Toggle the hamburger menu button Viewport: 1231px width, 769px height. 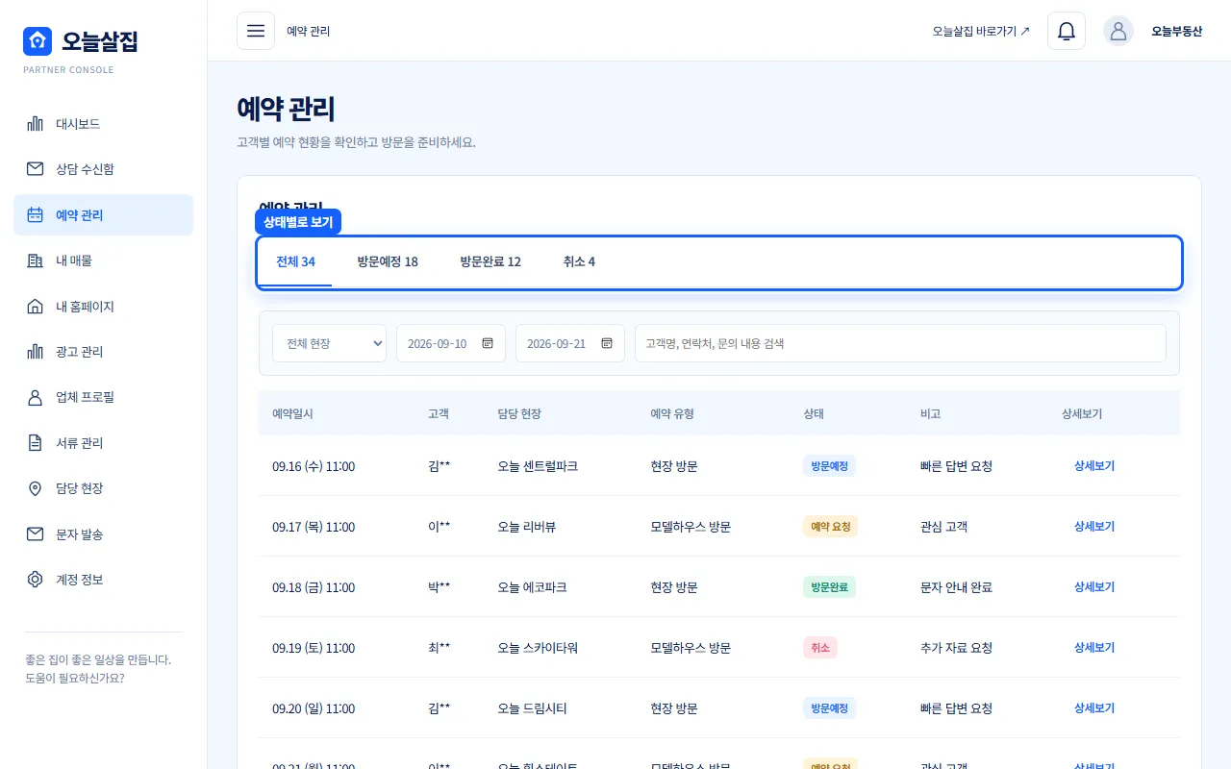pos(256,31)
